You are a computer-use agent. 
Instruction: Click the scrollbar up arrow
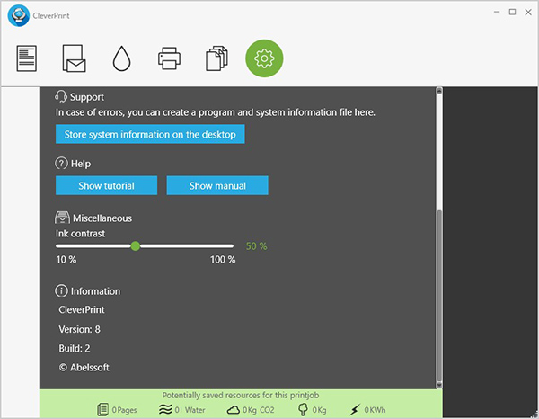(439, 91)
